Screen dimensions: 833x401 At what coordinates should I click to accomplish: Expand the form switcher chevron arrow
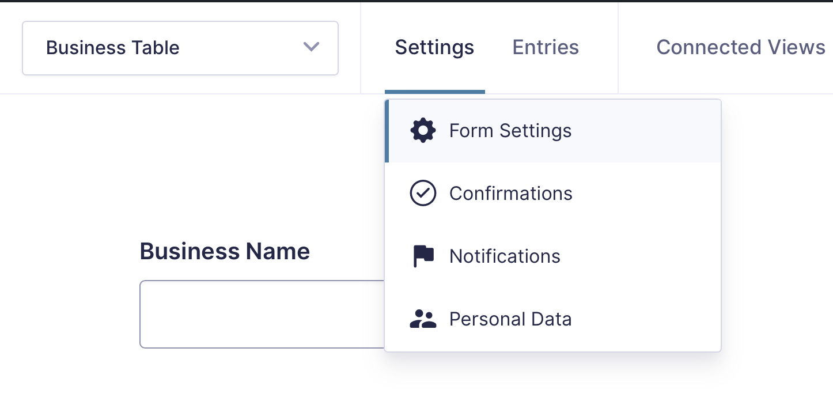tap(311, 47)
